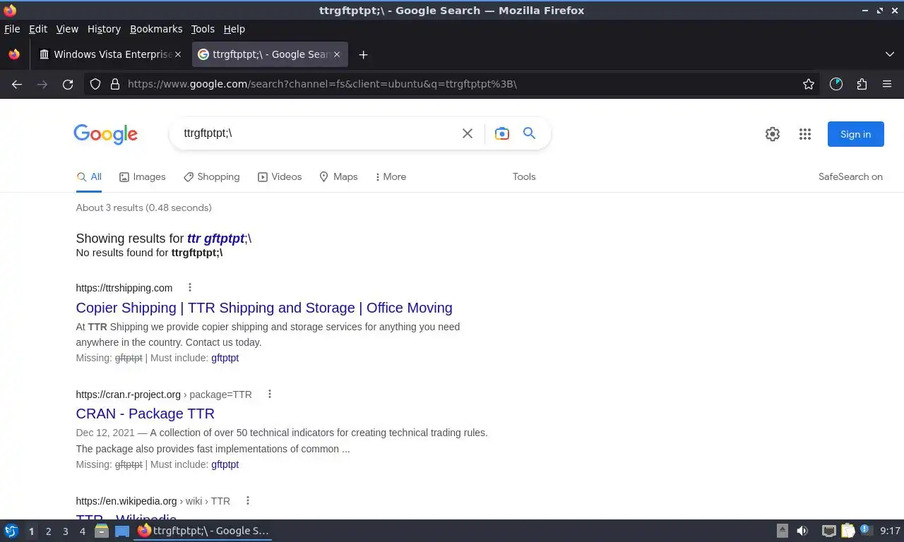Open the tracking protection shield icon
Image resolution: width=904 pixels, height=542 pixels.
pos(95,84)
